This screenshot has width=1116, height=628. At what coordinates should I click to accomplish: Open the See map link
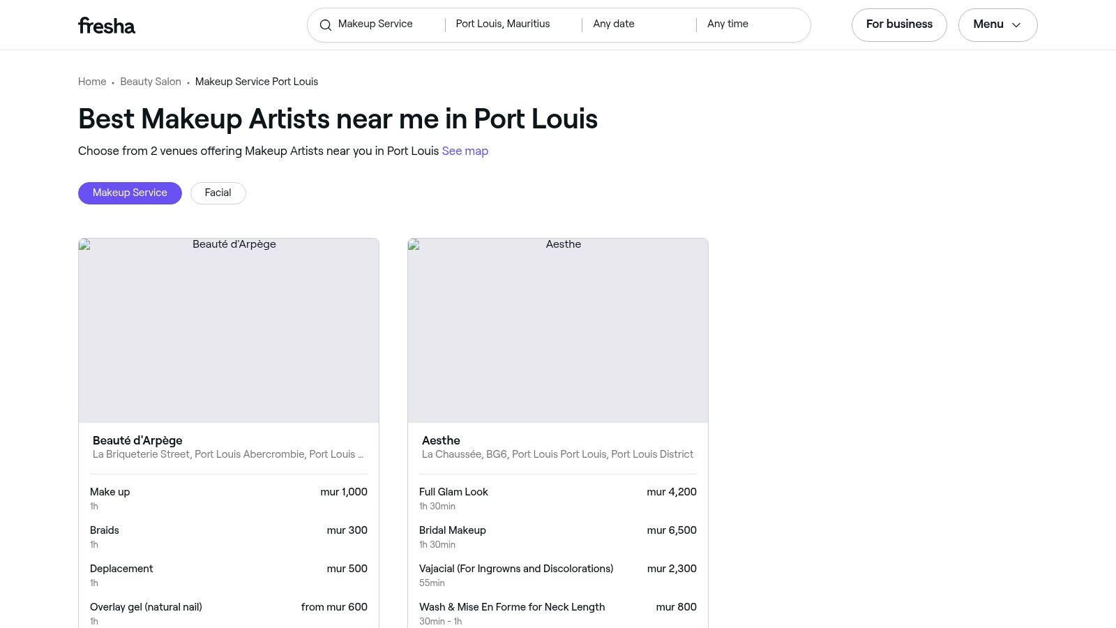[465, 151]
